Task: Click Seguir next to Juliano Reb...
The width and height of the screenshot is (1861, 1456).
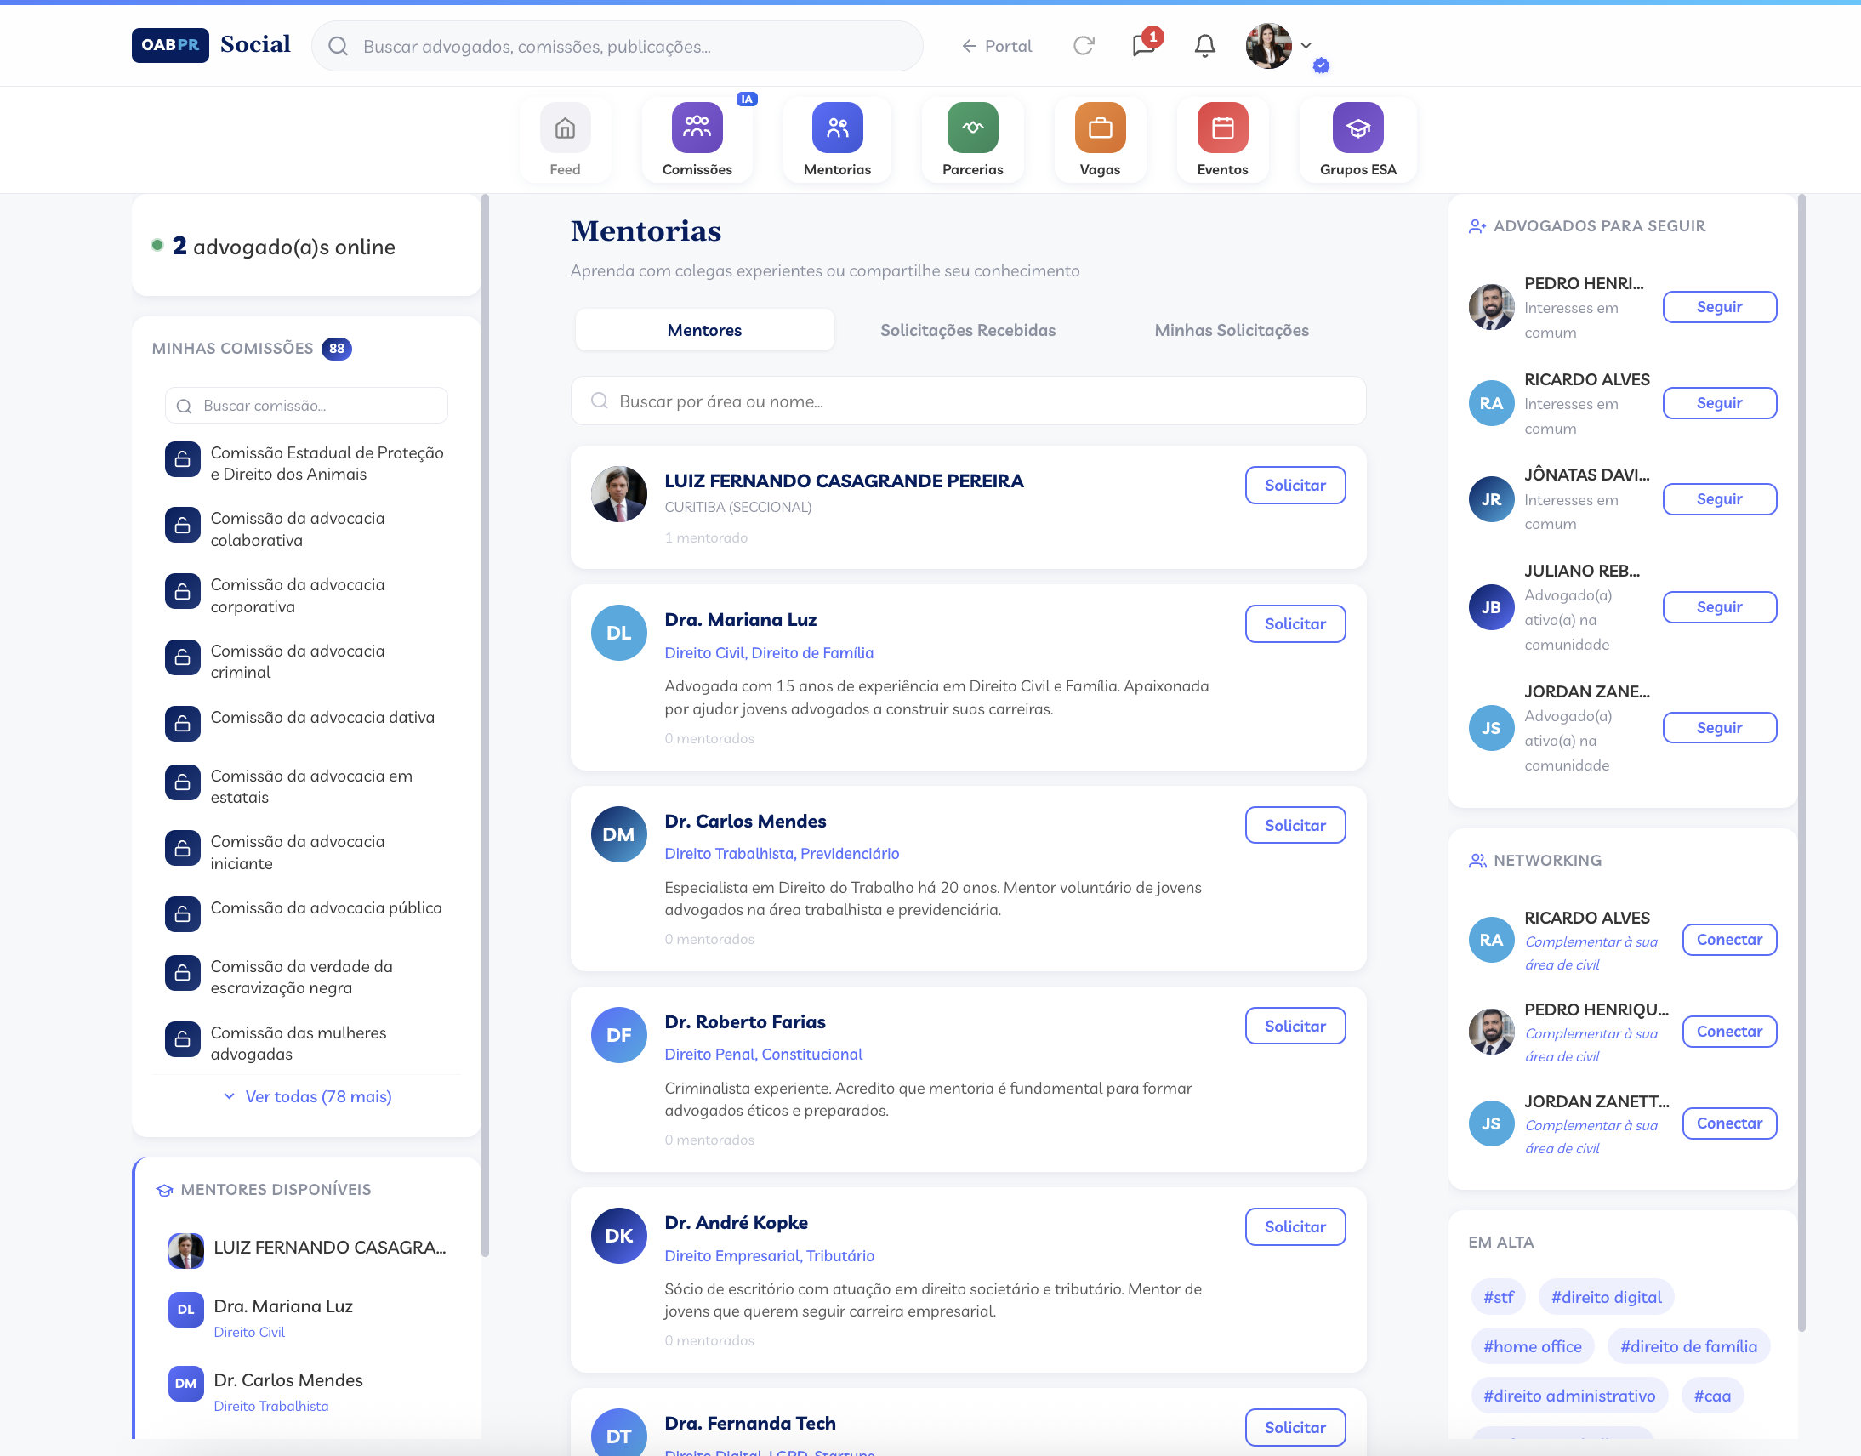Action: (x=1719, y=607)
